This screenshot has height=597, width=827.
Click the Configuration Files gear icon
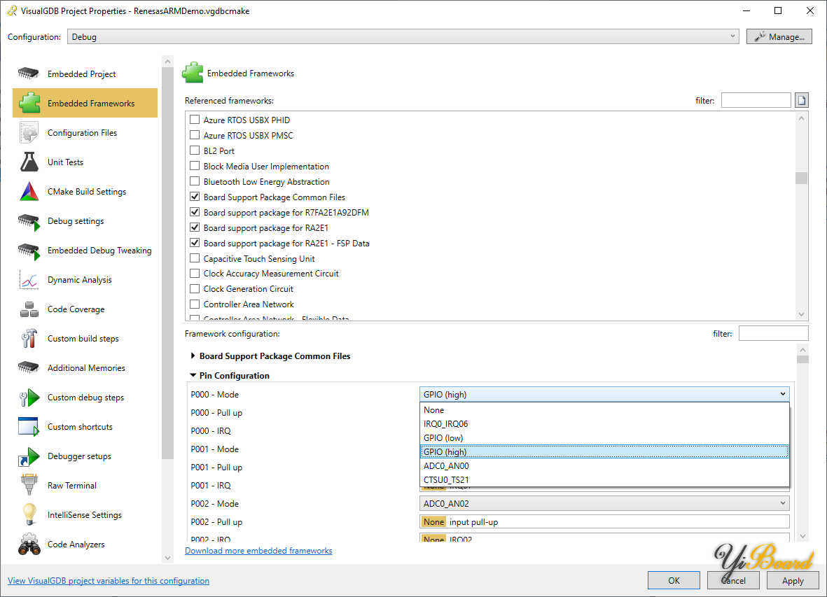pyautogui.click(x=29, y=133)
